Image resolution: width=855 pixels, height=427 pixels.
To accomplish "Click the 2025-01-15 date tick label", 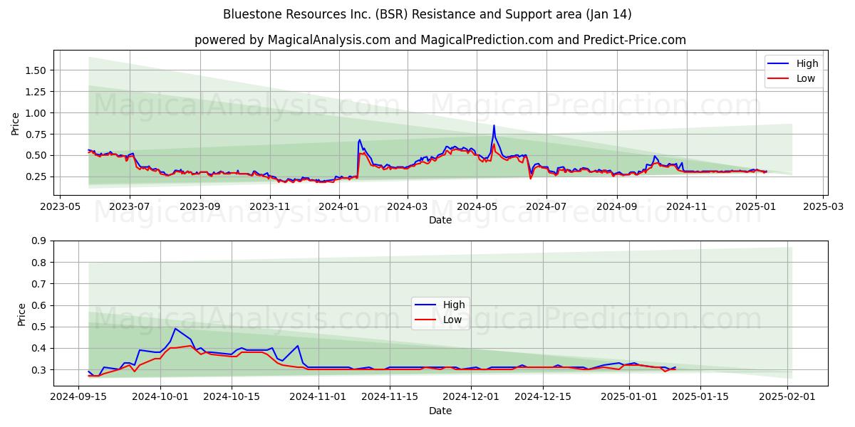I will (x=700, y=396).
